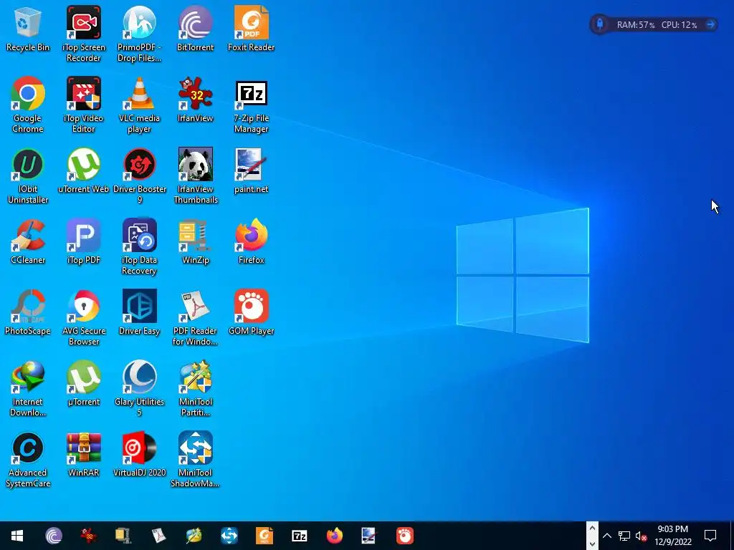Click the CPU: 12% readout
This screenshot has width=734, height=550.
tap(679, 25)
